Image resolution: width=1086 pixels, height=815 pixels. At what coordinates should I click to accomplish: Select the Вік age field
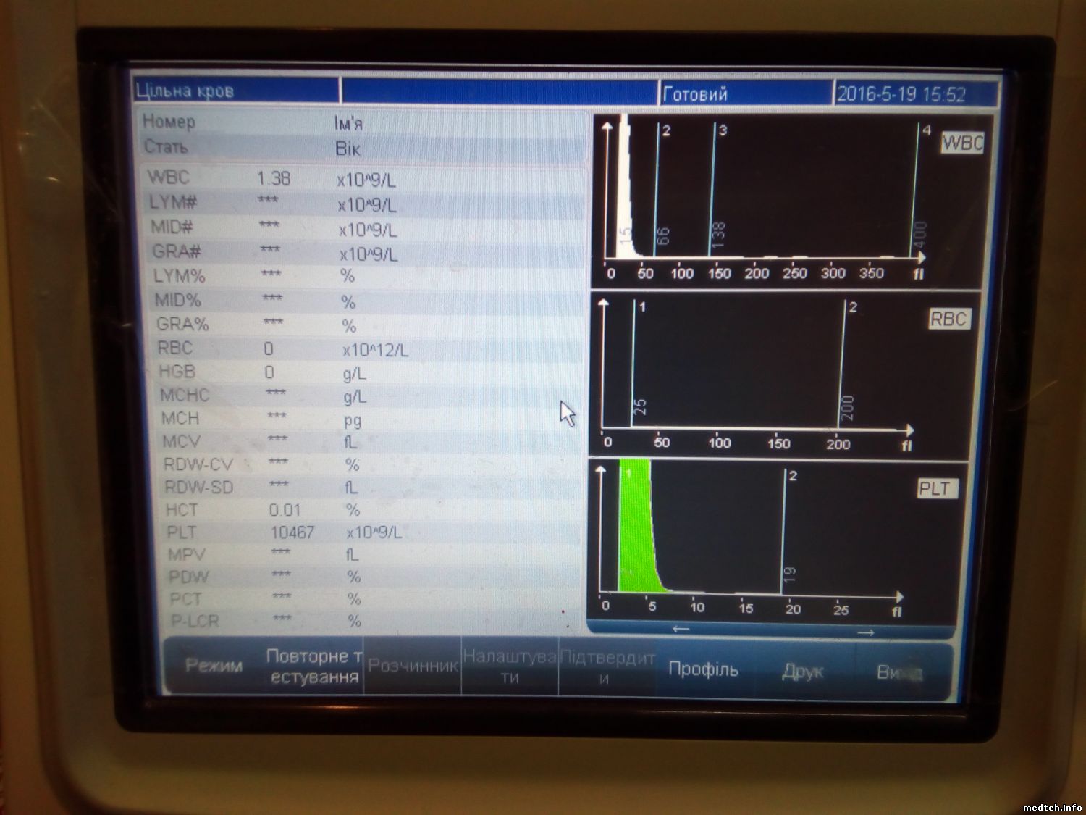[x=348, y=149]
